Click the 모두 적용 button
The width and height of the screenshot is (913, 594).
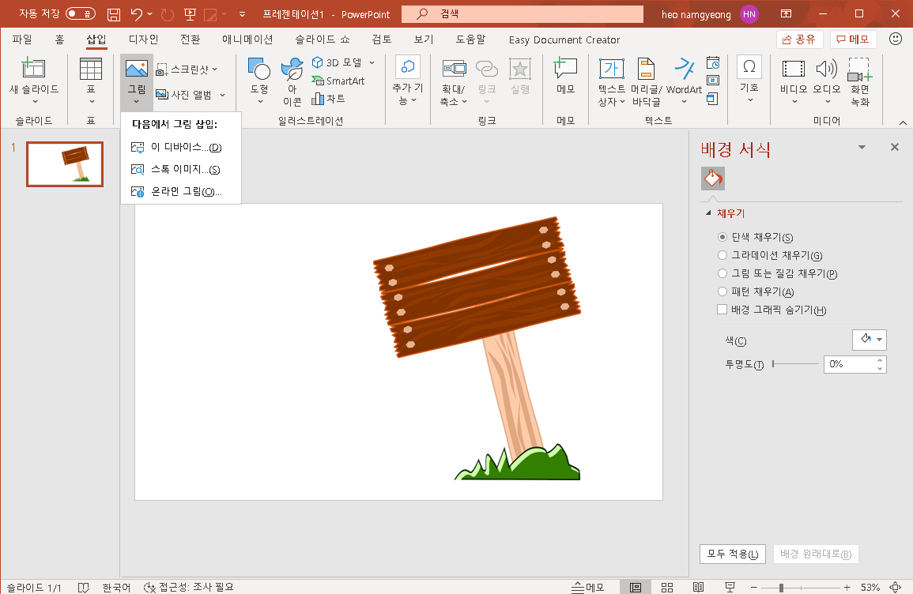coord(732,554)
